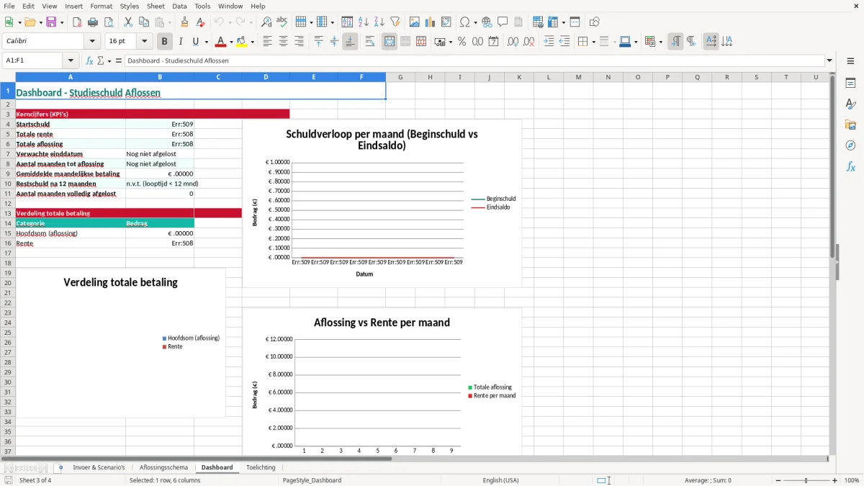The width and height of the screenshot is (864, 486).
Task: Toggle Align Right
Action: [x=300, y=42]
